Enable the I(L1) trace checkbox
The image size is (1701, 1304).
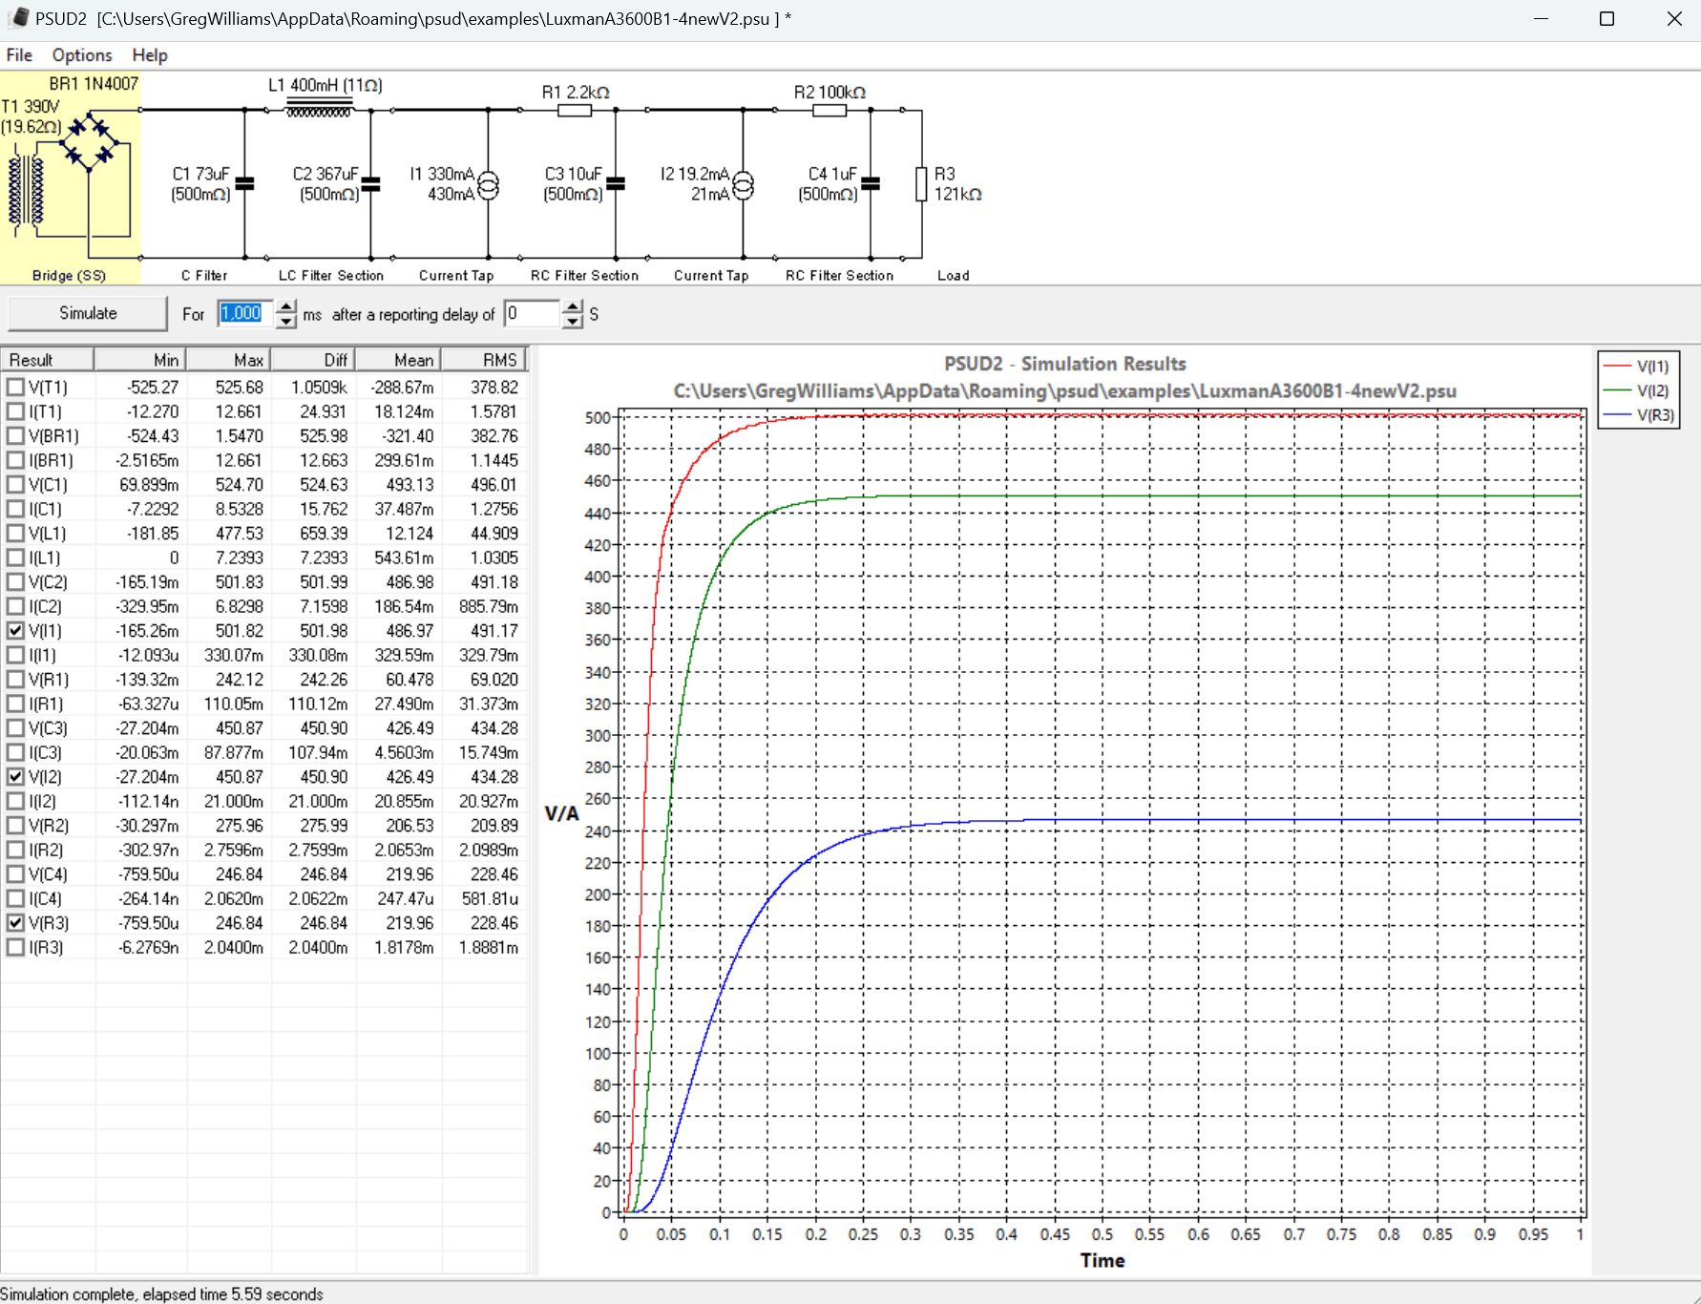click(x=15, y=557)
